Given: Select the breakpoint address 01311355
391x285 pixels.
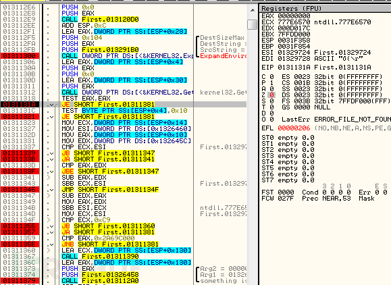Looking at the screenshot, I should pos(20,226).
